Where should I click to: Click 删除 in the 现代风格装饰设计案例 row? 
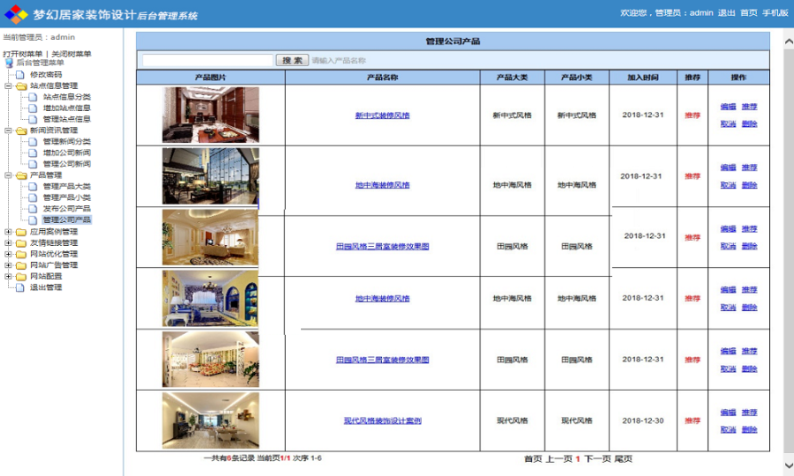[x=749, y=429]
